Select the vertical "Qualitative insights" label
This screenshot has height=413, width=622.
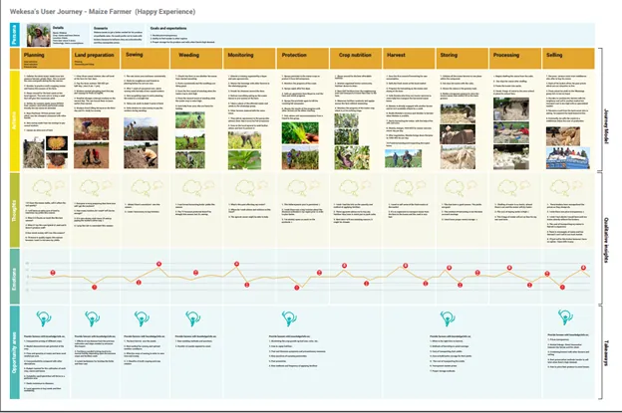[606, 240]
